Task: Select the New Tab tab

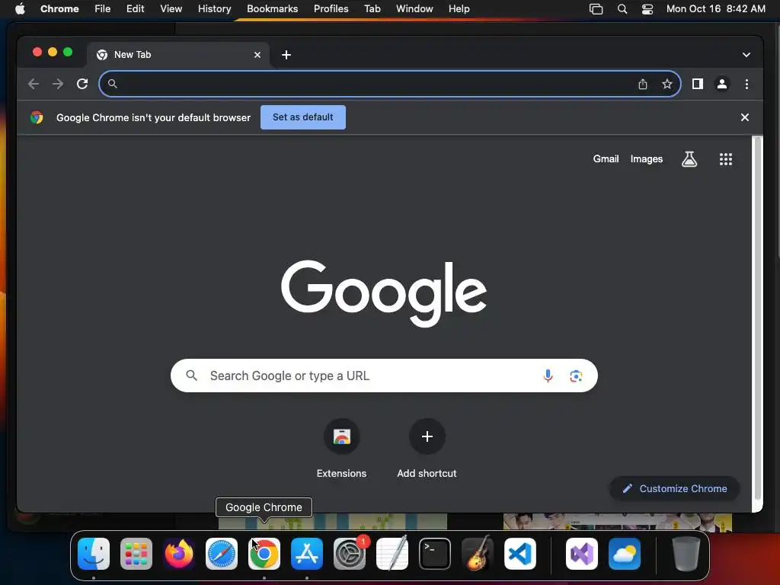Action: [x=179, y=55]
